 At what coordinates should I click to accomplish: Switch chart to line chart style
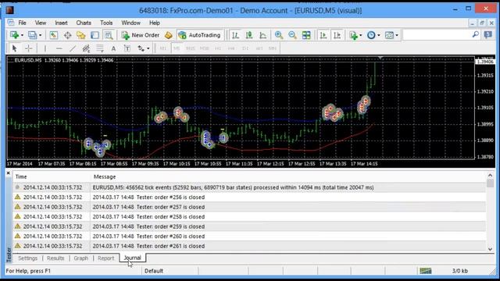click(262, 35)
